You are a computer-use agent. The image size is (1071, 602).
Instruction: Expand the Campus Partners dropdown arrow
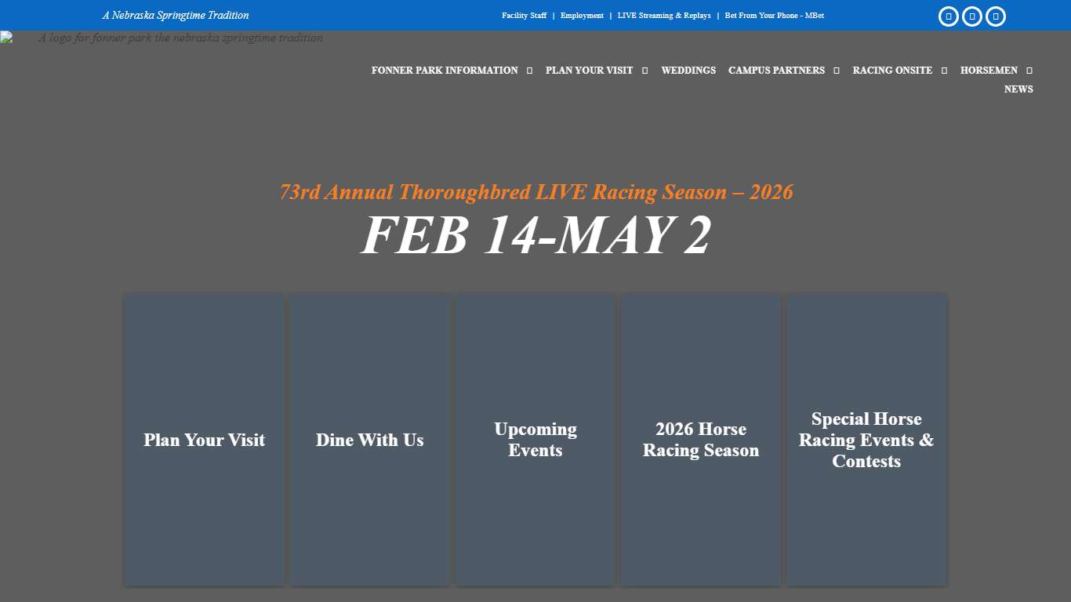pos(837,71)
